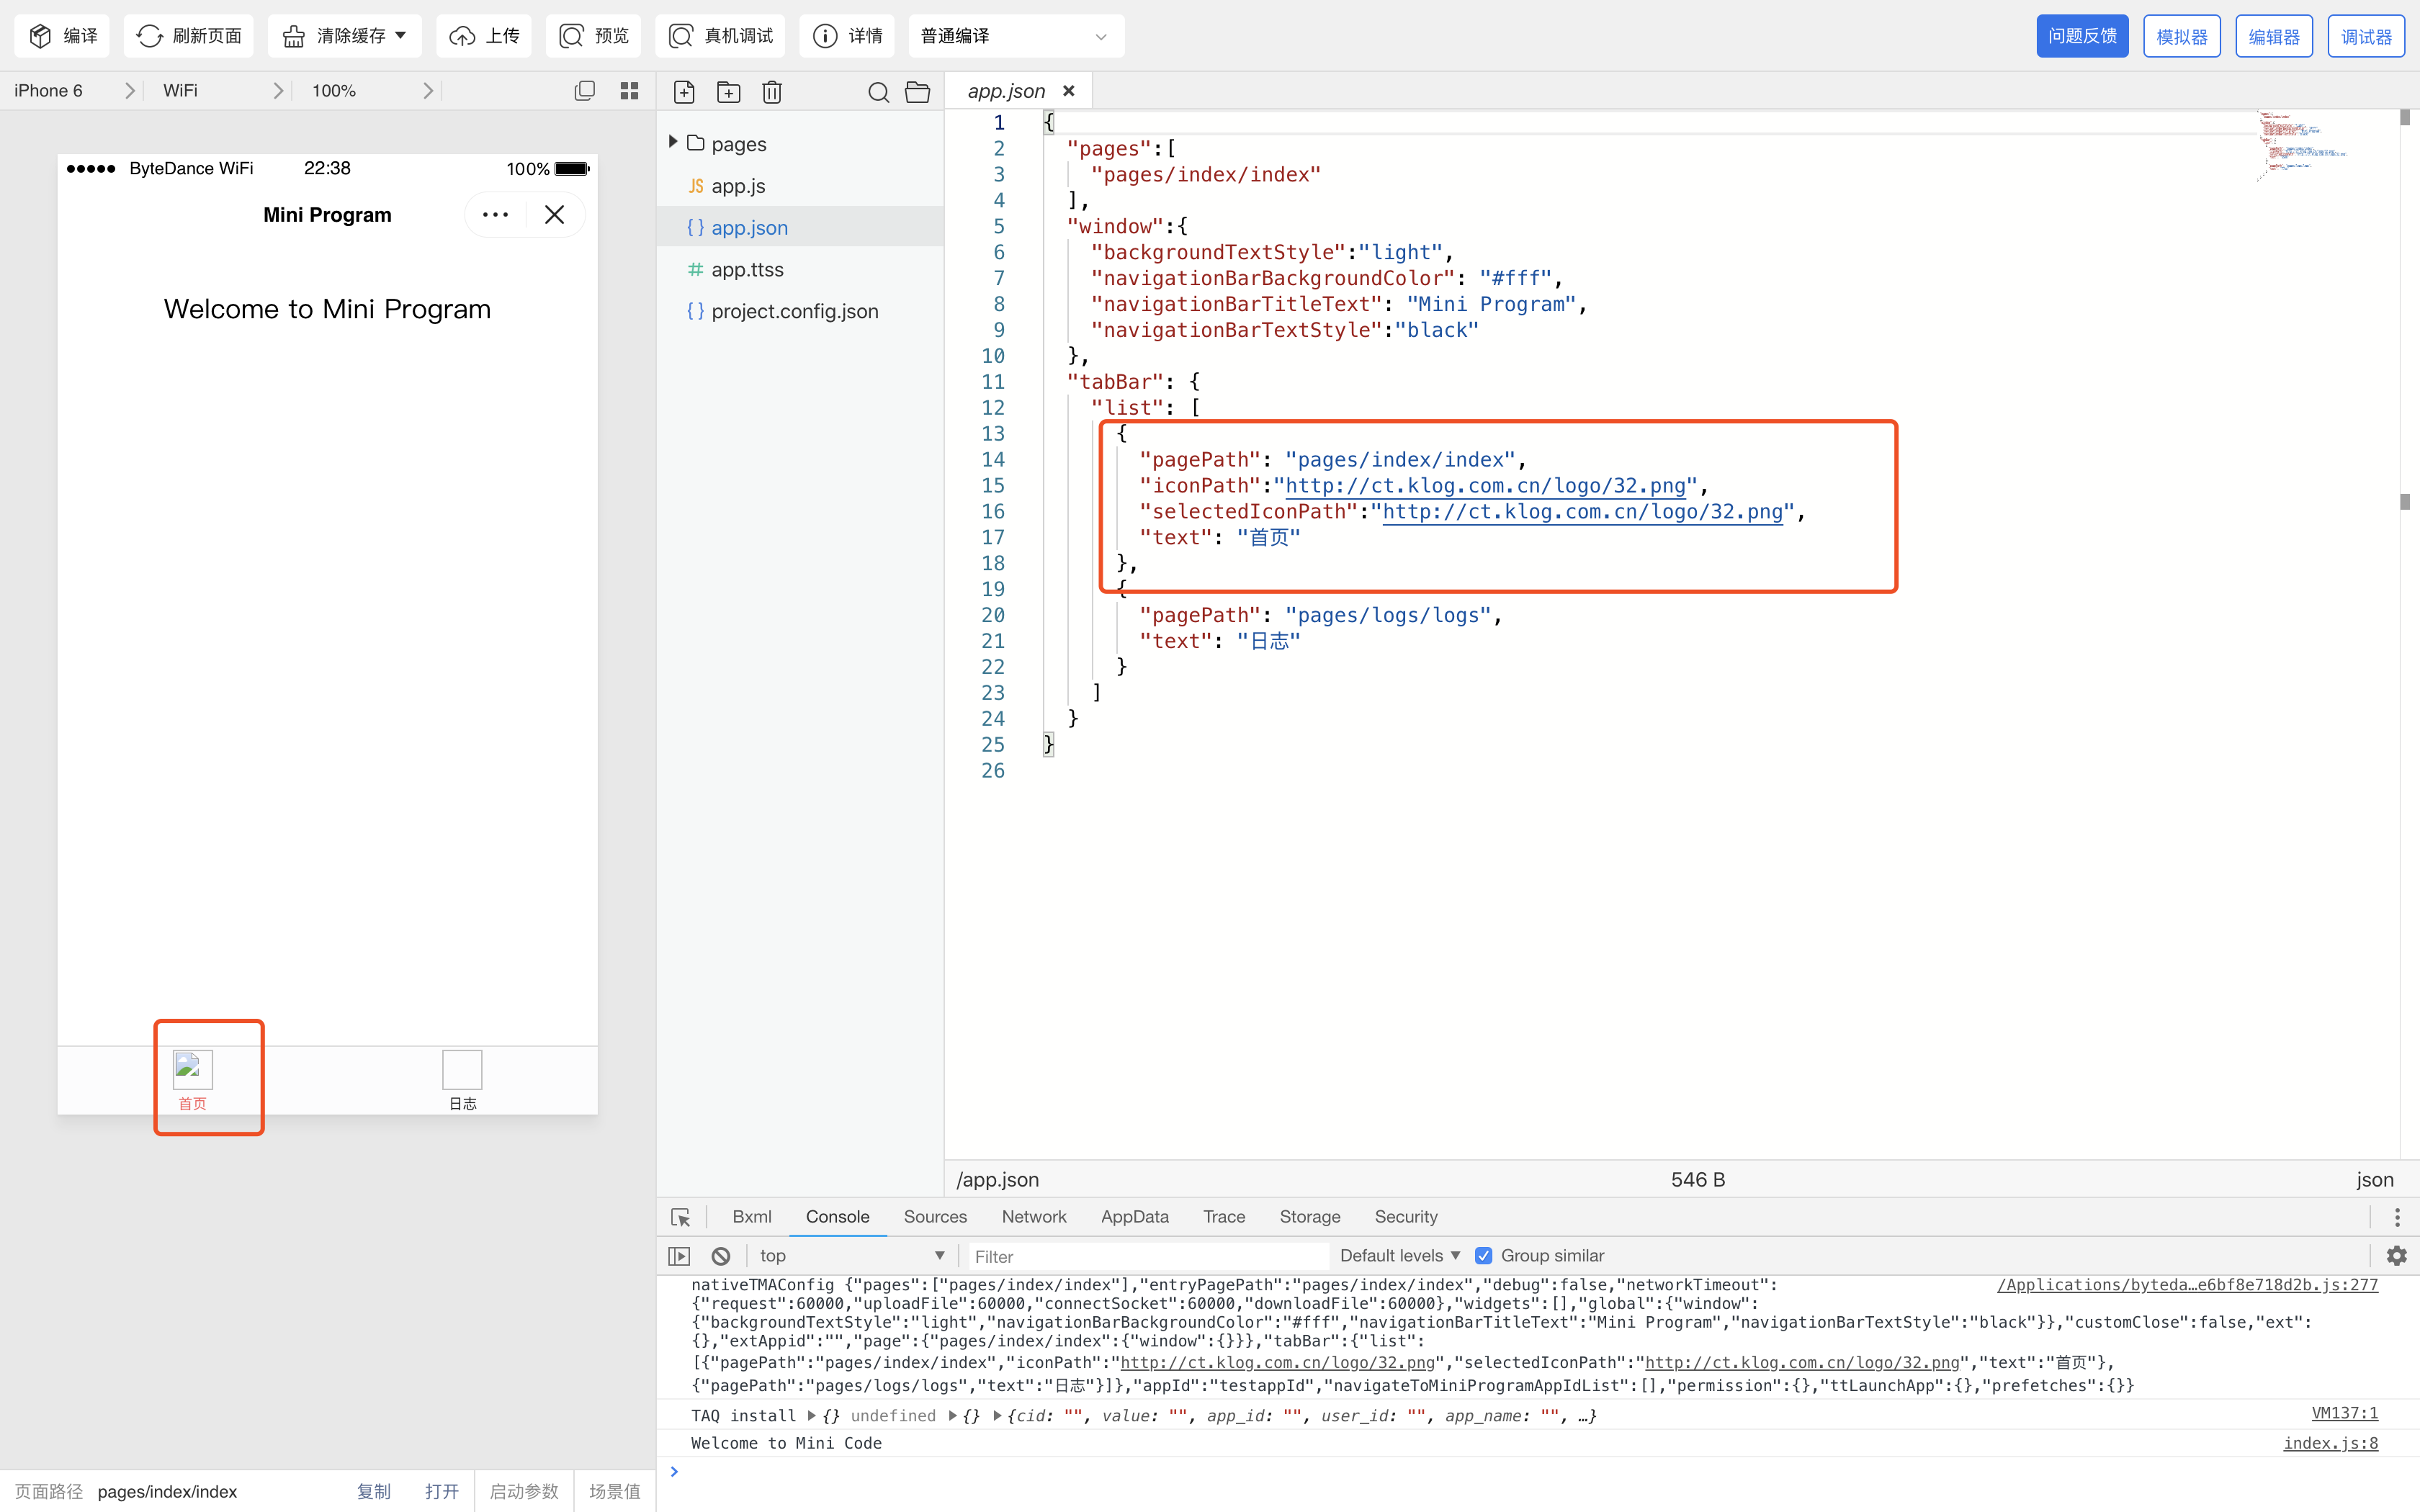The height and width of the screenshot is (1512, 2420).
Task: Tap the 首页 tab bar item in simulator
Action: [193, 1080]
